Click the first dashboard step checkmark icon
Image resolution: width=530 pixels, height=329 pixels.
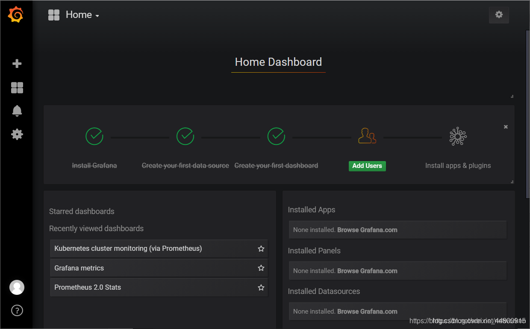[276, 136]
